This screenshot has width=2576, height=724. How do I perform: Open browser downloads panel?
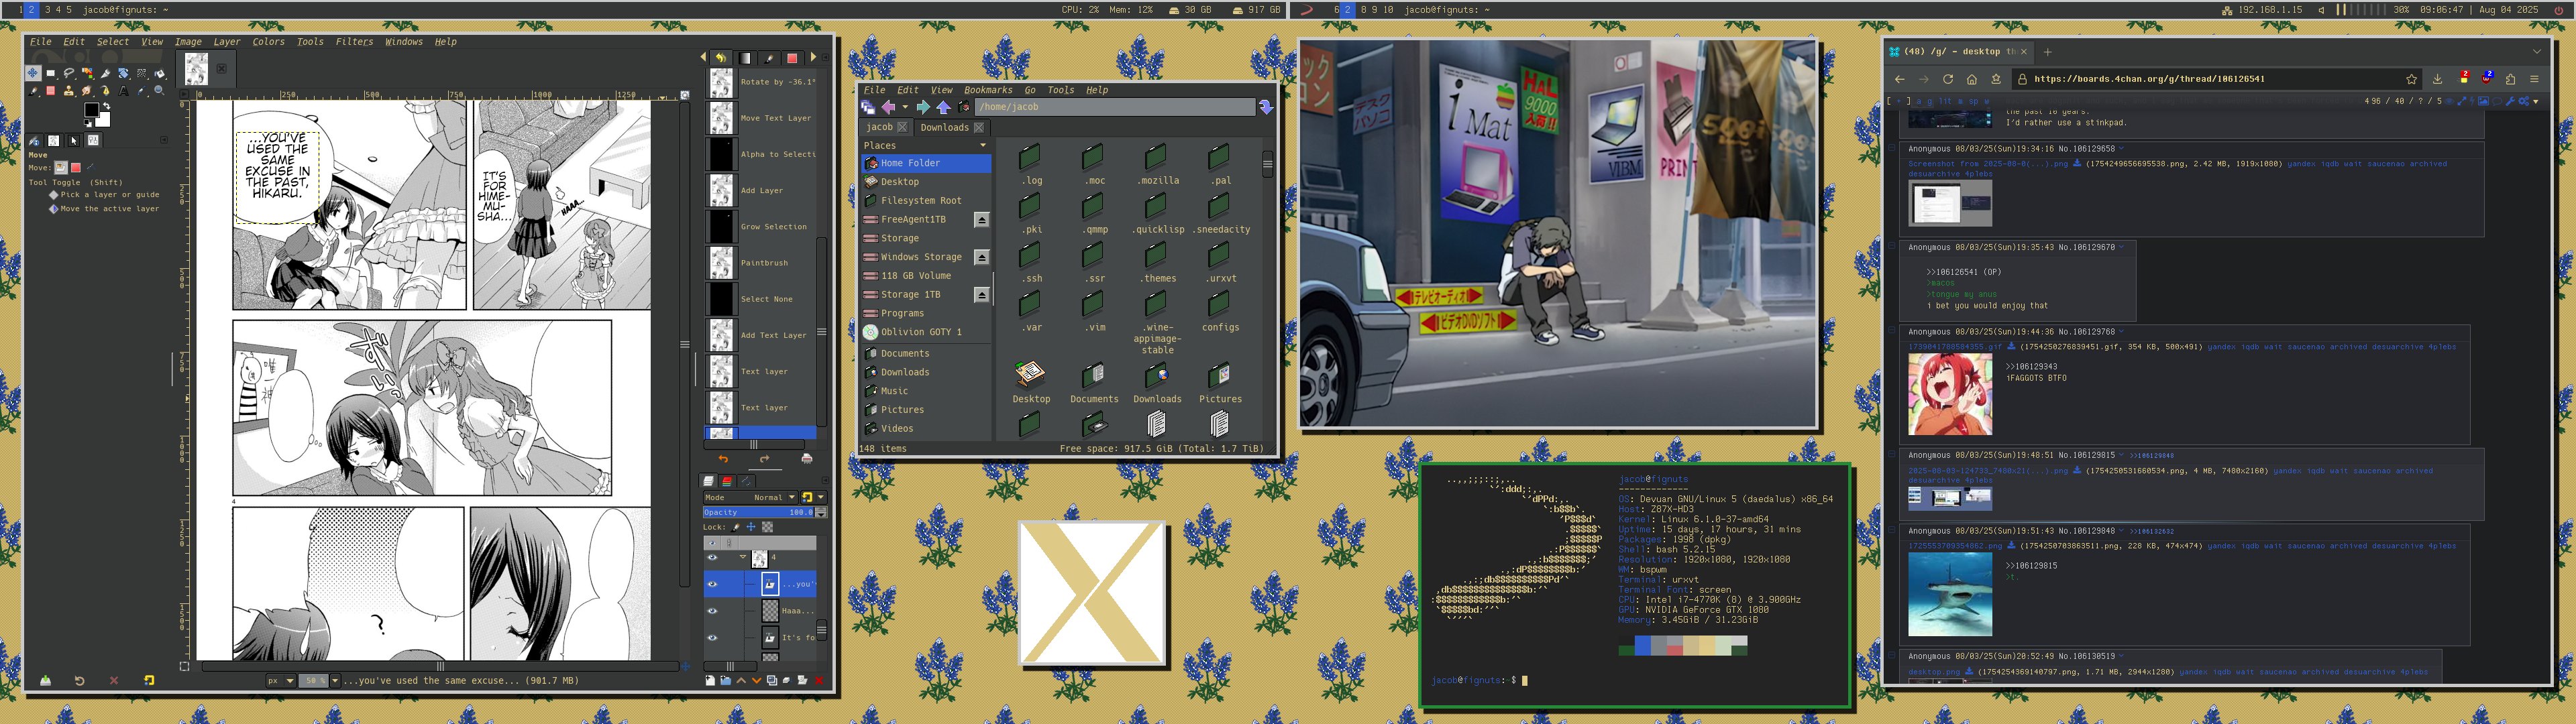2437,79
